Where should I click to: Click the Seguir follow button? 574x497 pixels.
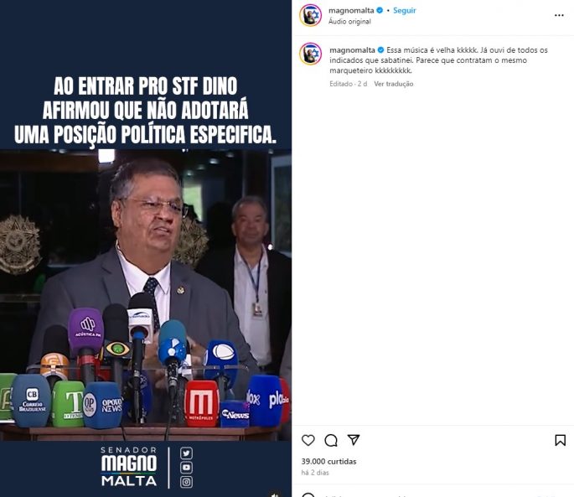(x=405, y=10)
